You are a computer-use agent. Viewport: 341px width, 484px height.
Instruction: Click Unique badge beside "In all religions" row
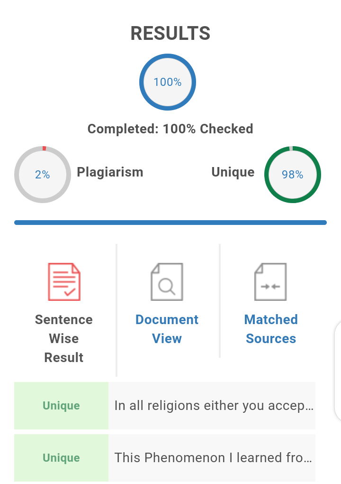[x=61, y=406]
